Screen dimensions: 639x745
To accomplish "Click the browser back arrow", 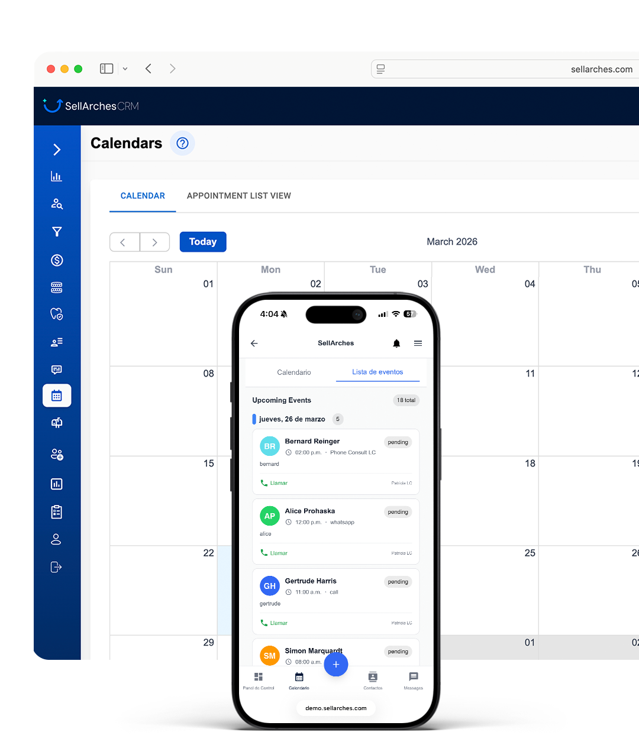I will point(149,69).
